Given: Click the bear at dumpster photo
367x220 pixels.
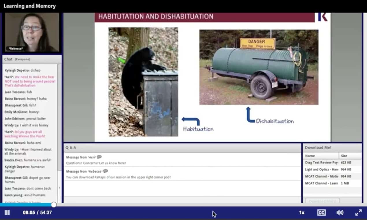Looking at the screenshot, I should [x=143, y=82].
